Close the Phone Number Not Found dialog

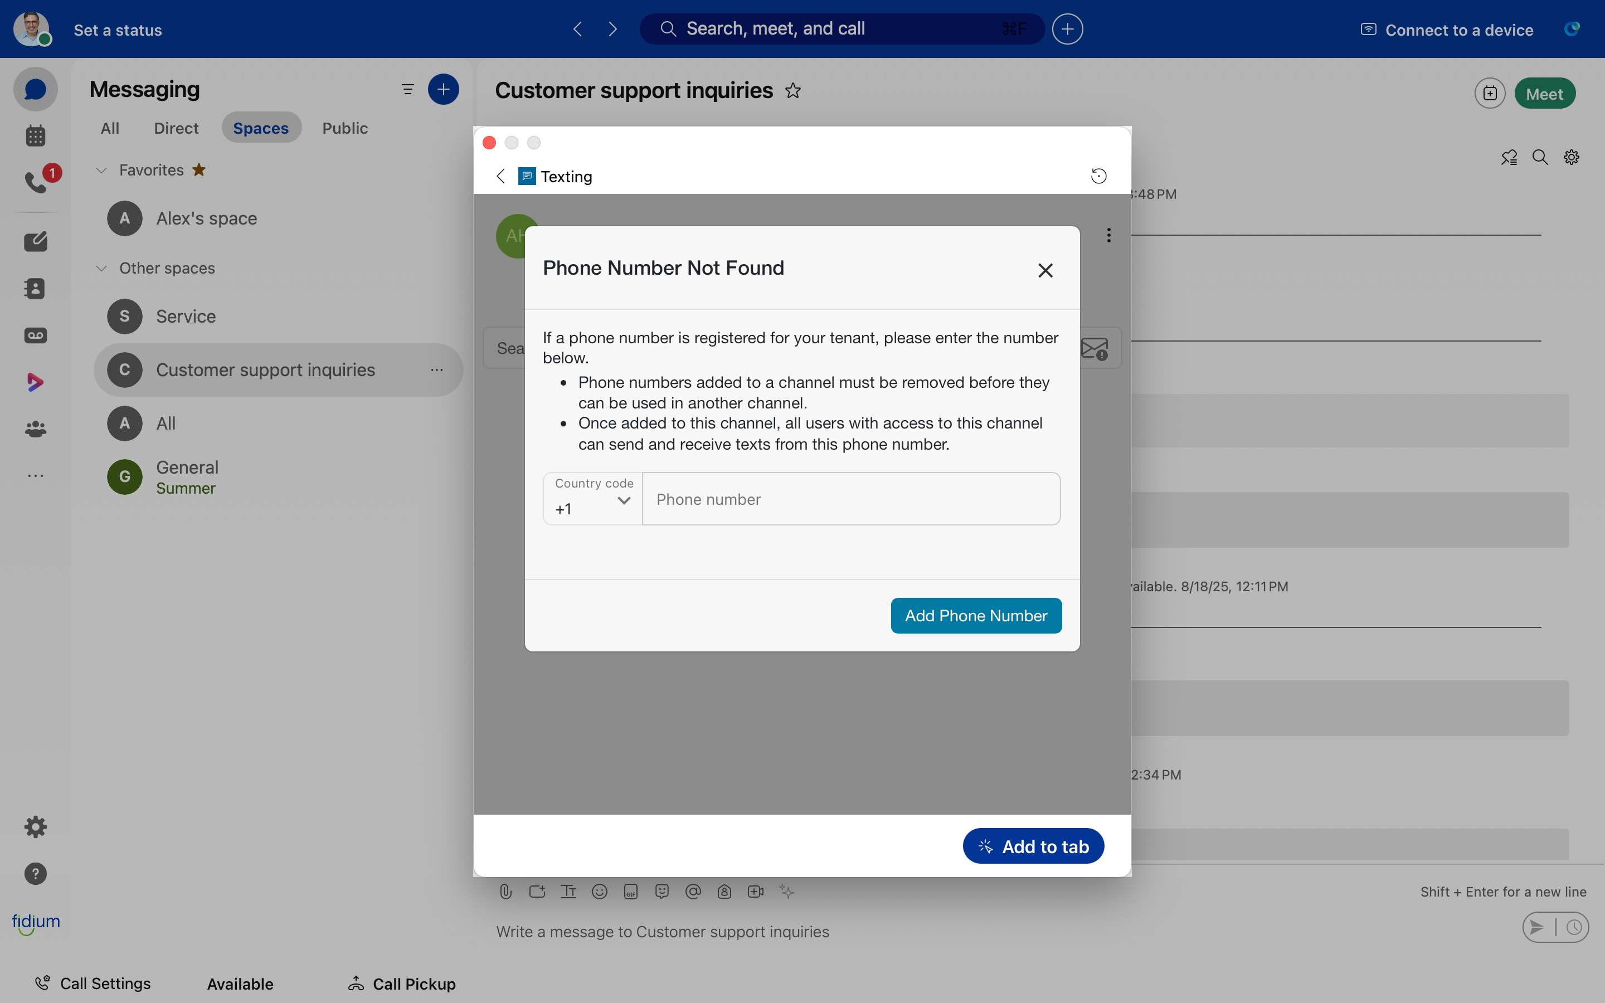point(1045,270)
